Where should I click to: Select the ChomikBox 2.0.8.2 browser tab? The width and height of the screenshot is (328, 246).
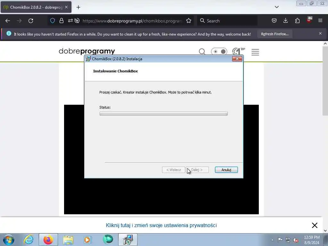pyautogui.click(x=36, y=7)
